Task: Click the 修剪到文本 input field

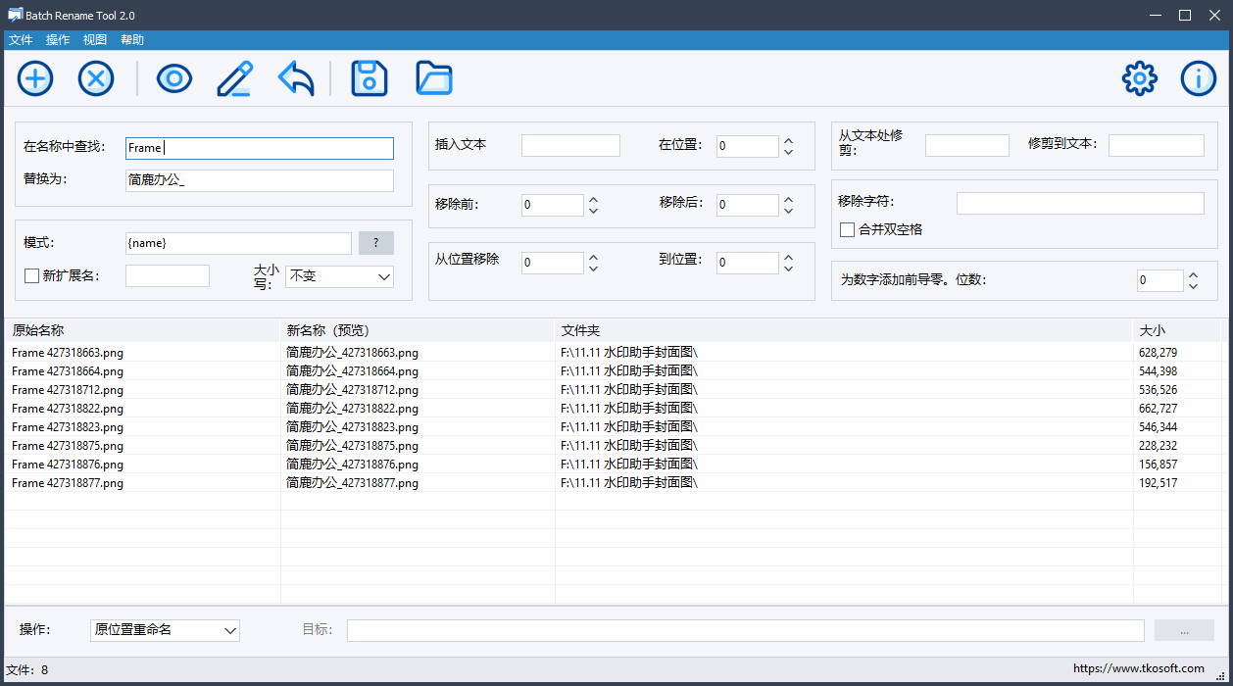Action: (x=1157, y=145)
